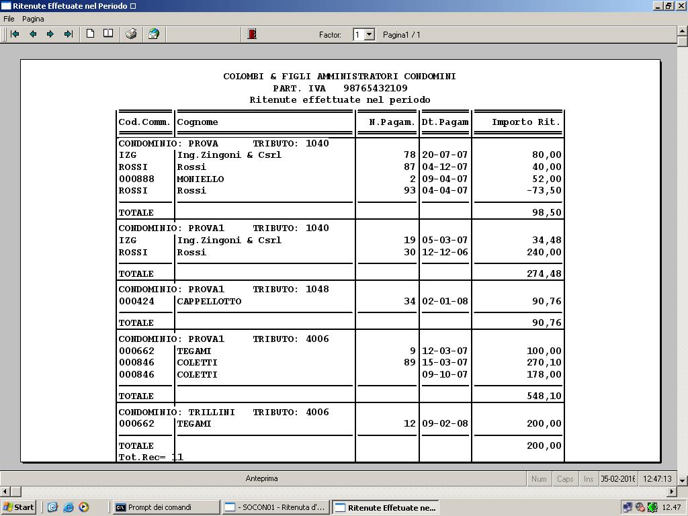Click the printer icon
Image resolution: width=688 pixels, height=516 pixels.
click(131, 34)
